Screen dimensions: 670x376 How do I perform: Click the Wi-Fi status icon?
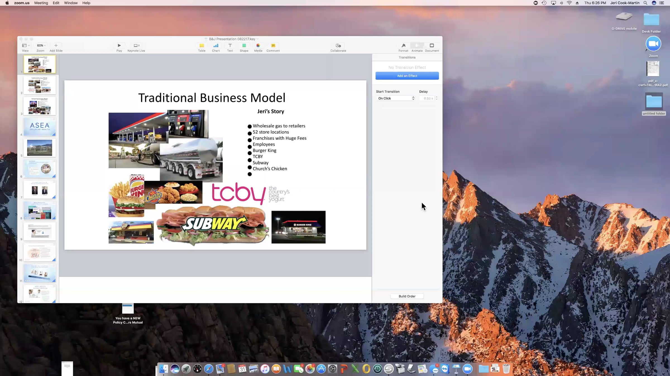coord(569,3)
